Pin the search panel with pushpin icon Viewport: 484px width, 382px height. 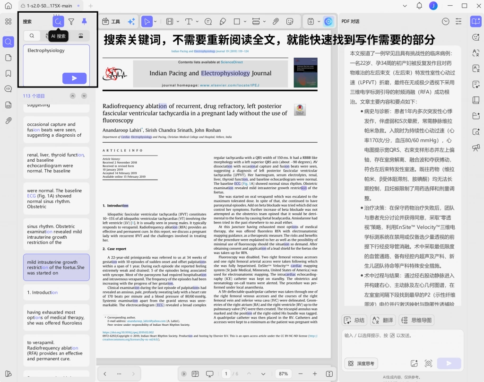(x=84, y=21)
